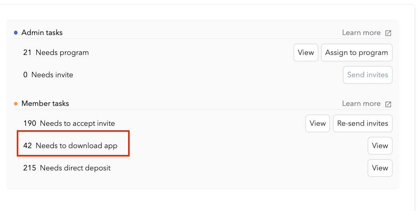View members who need to download app
This screenshot has width=418, height=211.
[380, 146]
